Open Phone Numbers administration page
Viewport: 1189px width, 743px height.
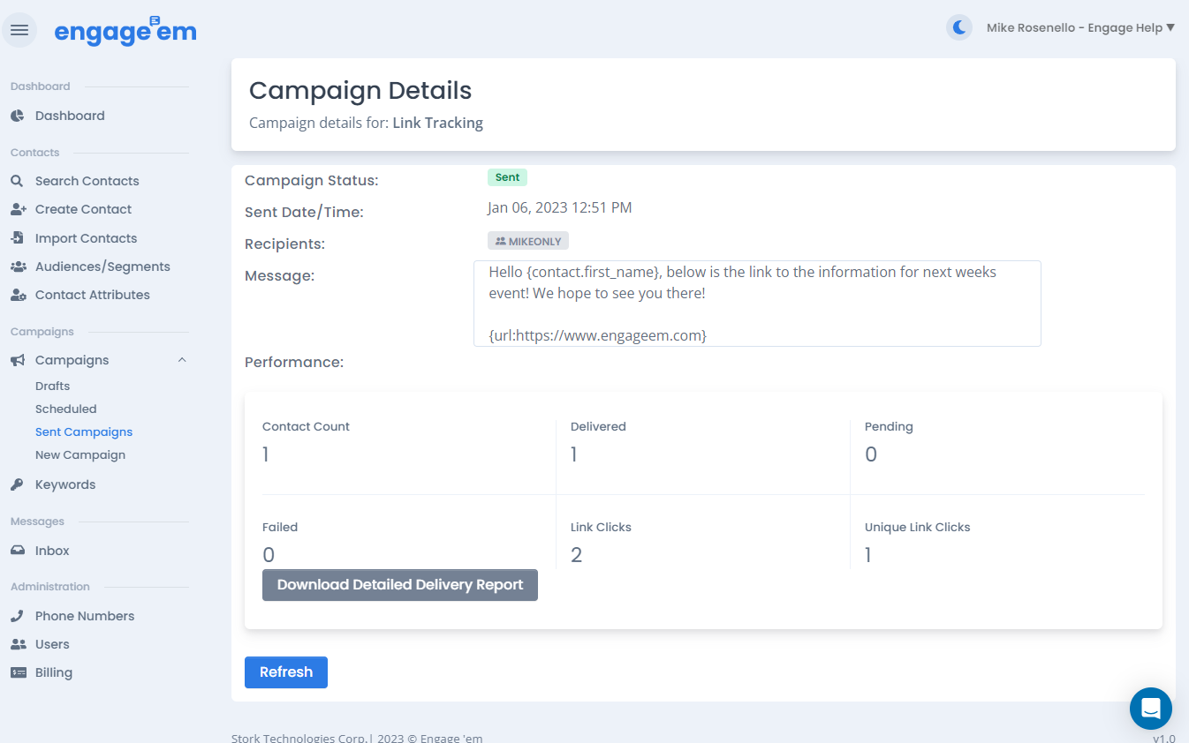(x=84, y=616)
